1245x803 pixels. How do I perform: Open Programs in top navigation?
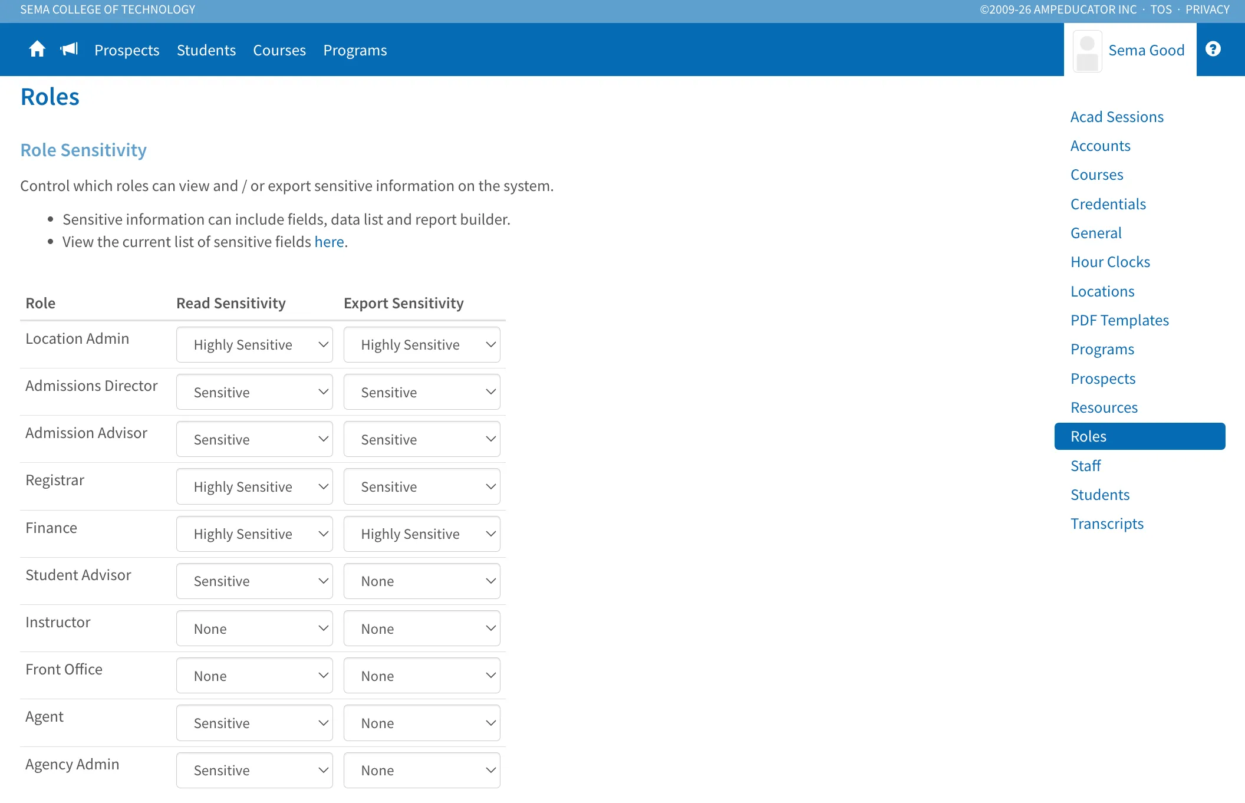(355, 50)
